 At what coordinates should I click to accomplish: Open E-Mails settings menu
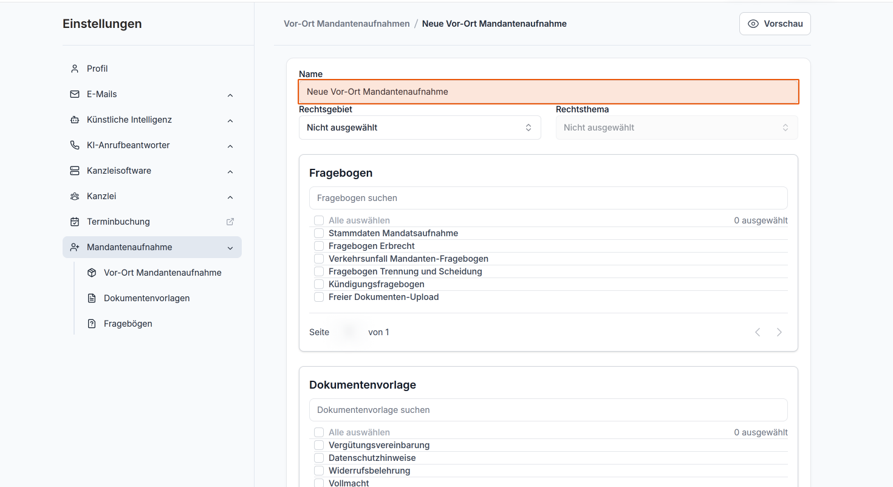(x=152, y=94)
